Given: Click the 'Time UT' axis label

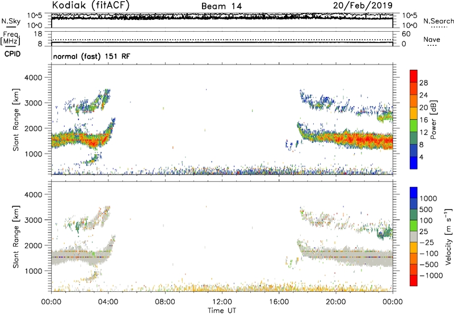Looking at the screenshot, I should (222, 311).
